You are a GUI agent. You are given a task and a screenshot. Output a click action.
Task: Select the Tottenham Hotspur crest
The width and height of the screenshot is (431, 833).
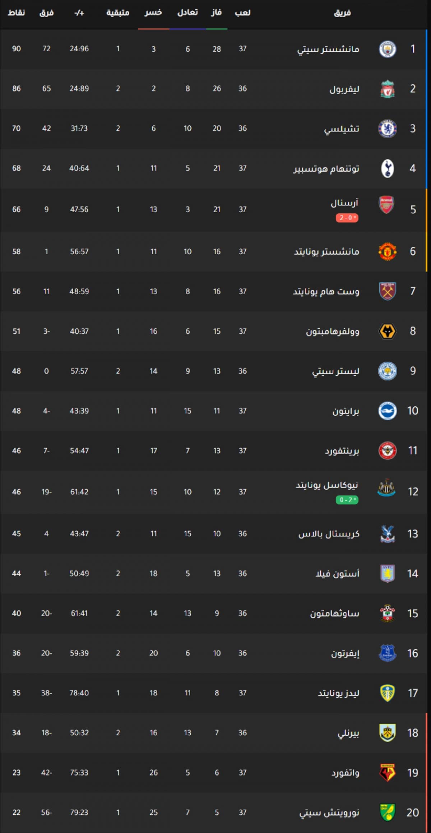tap(387, 168)
